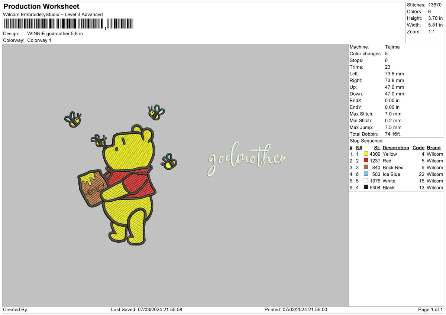Select the Brick Red color swatch
446x315 pixels.
click(366, 167)
